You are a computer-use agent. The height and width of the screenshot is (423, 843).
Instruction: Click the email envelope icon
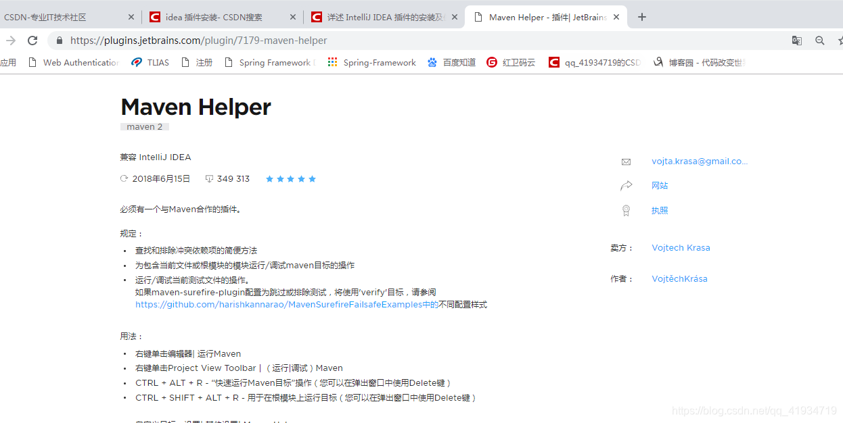click(x=626, y=161)
